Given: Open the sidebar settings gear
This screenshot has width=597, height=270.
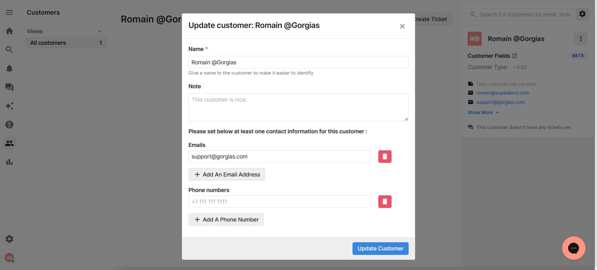Looking at the screenshot, I should [9, 239].
